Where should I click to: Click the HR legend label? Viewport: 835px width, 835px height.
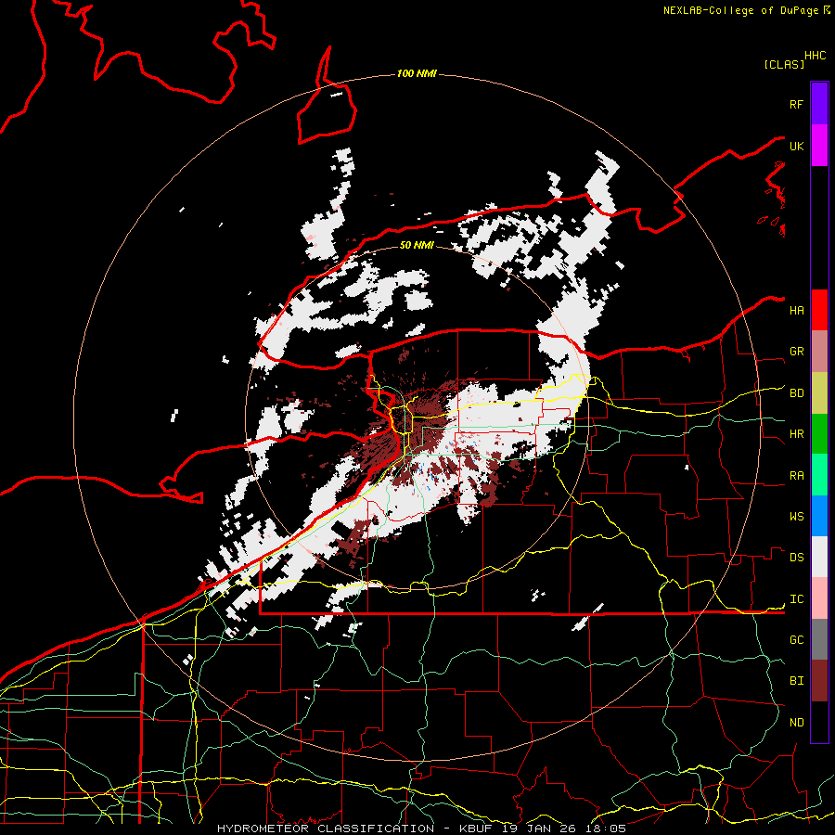pos(796,434)
